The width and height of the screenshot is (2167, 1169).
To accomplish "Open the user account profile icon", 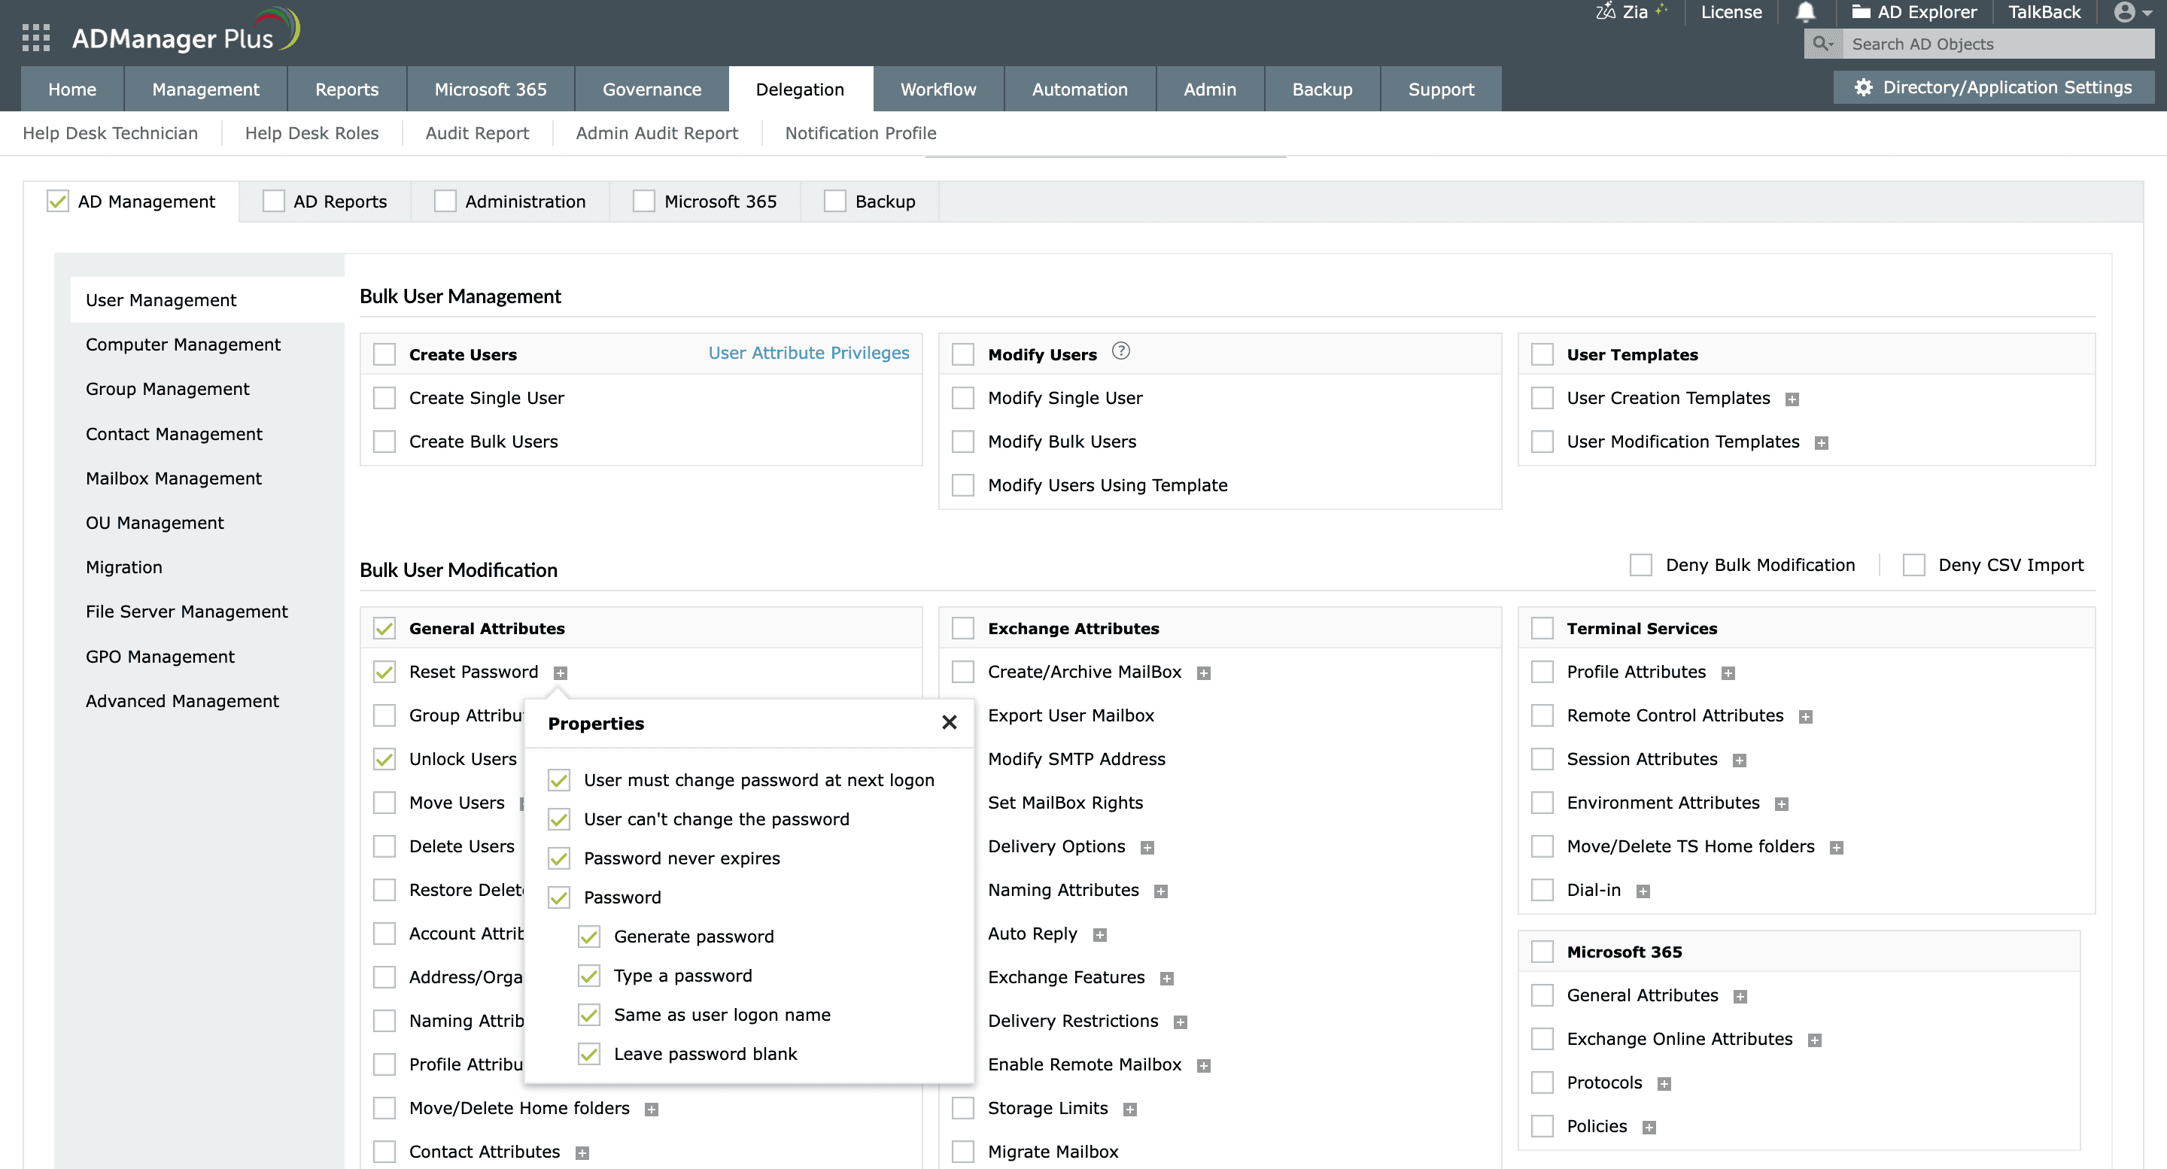I will point(2124,12).
